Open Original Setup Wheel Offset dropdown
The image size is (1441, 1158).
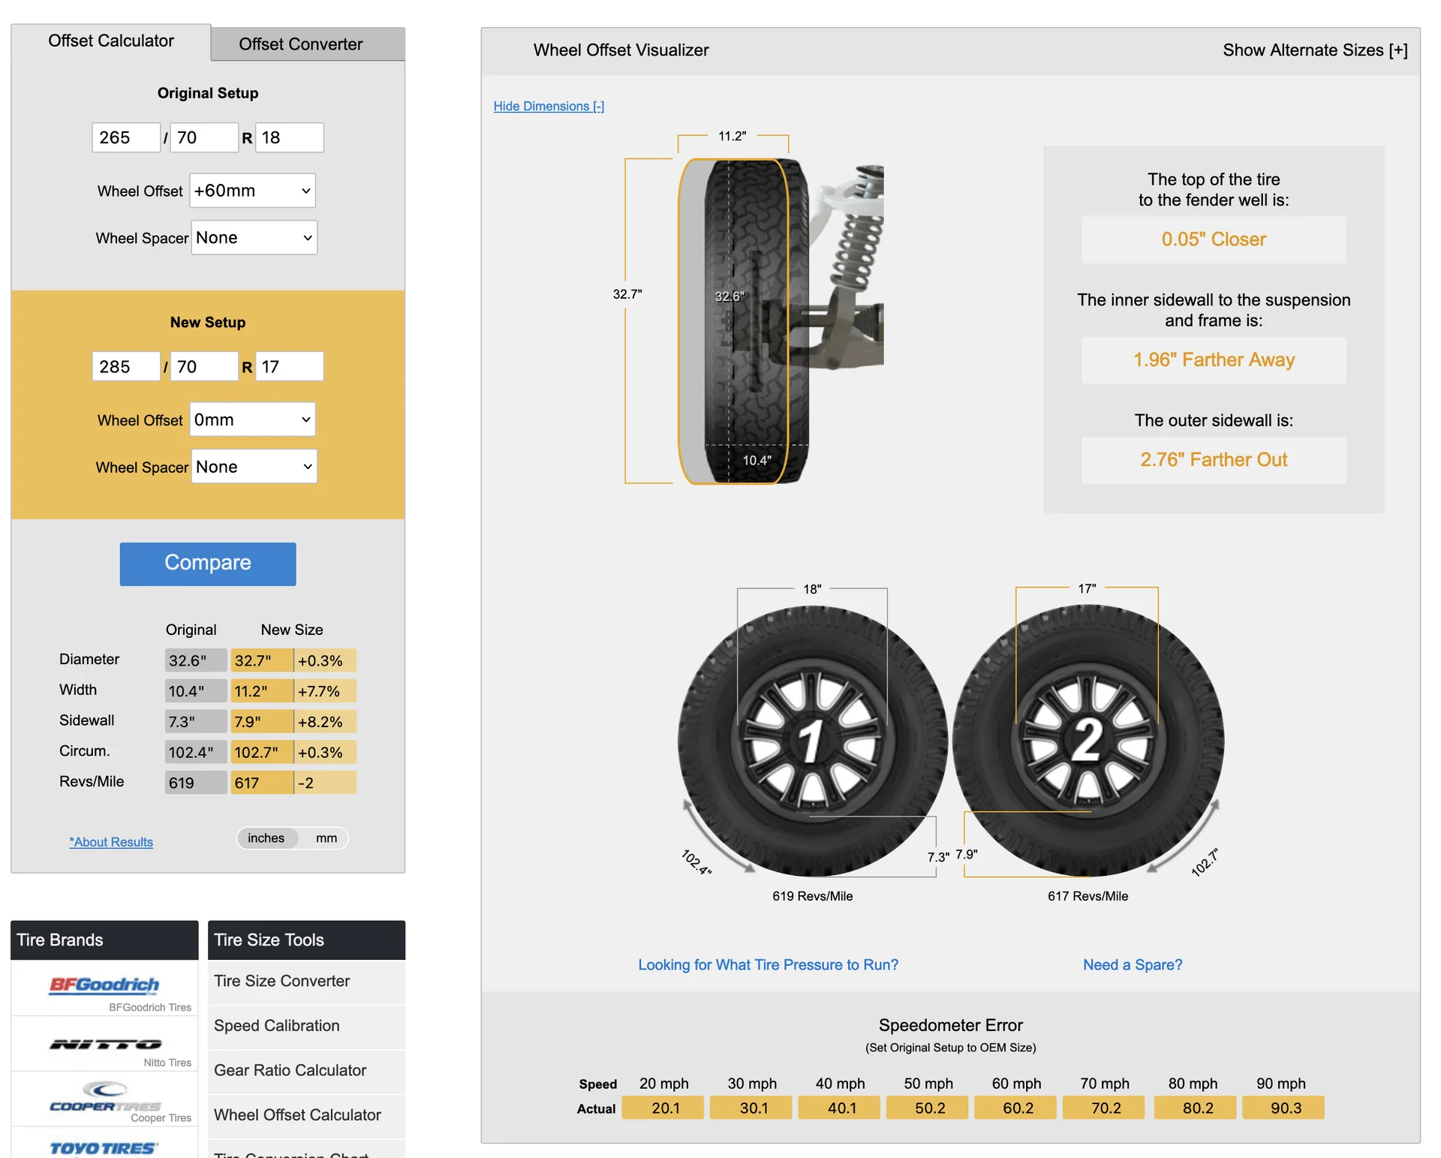(x=252, y=191)
